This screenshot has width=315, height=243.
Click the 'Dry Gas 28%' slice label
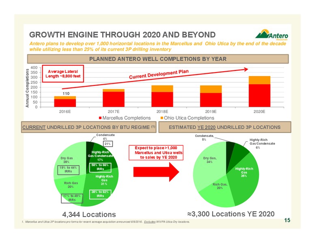(67, 160)
